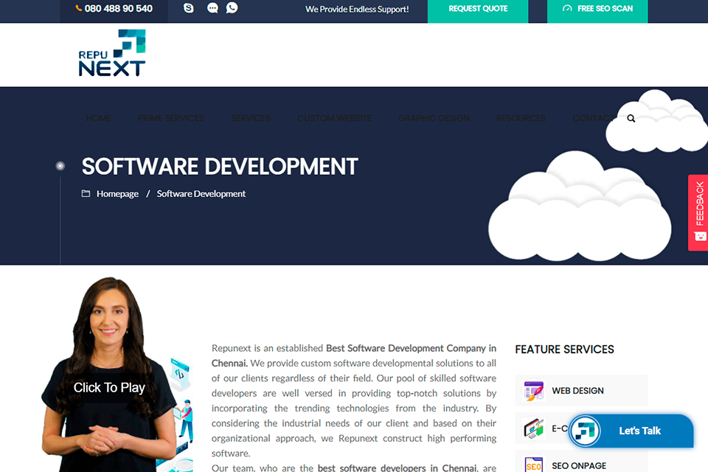Open the Web Design feature service
The height and width of the screenshot is (472, 708).
(x=582, y=390)
